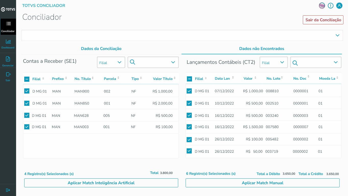Switch to Dados não Encontrados tab
348x196 pixels.
coord(261,49)
